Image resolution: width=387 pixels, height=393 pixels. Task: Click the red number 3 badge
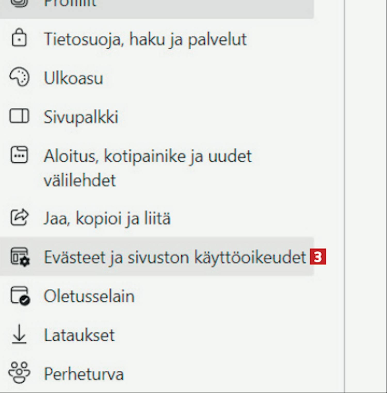coord(318,257)
